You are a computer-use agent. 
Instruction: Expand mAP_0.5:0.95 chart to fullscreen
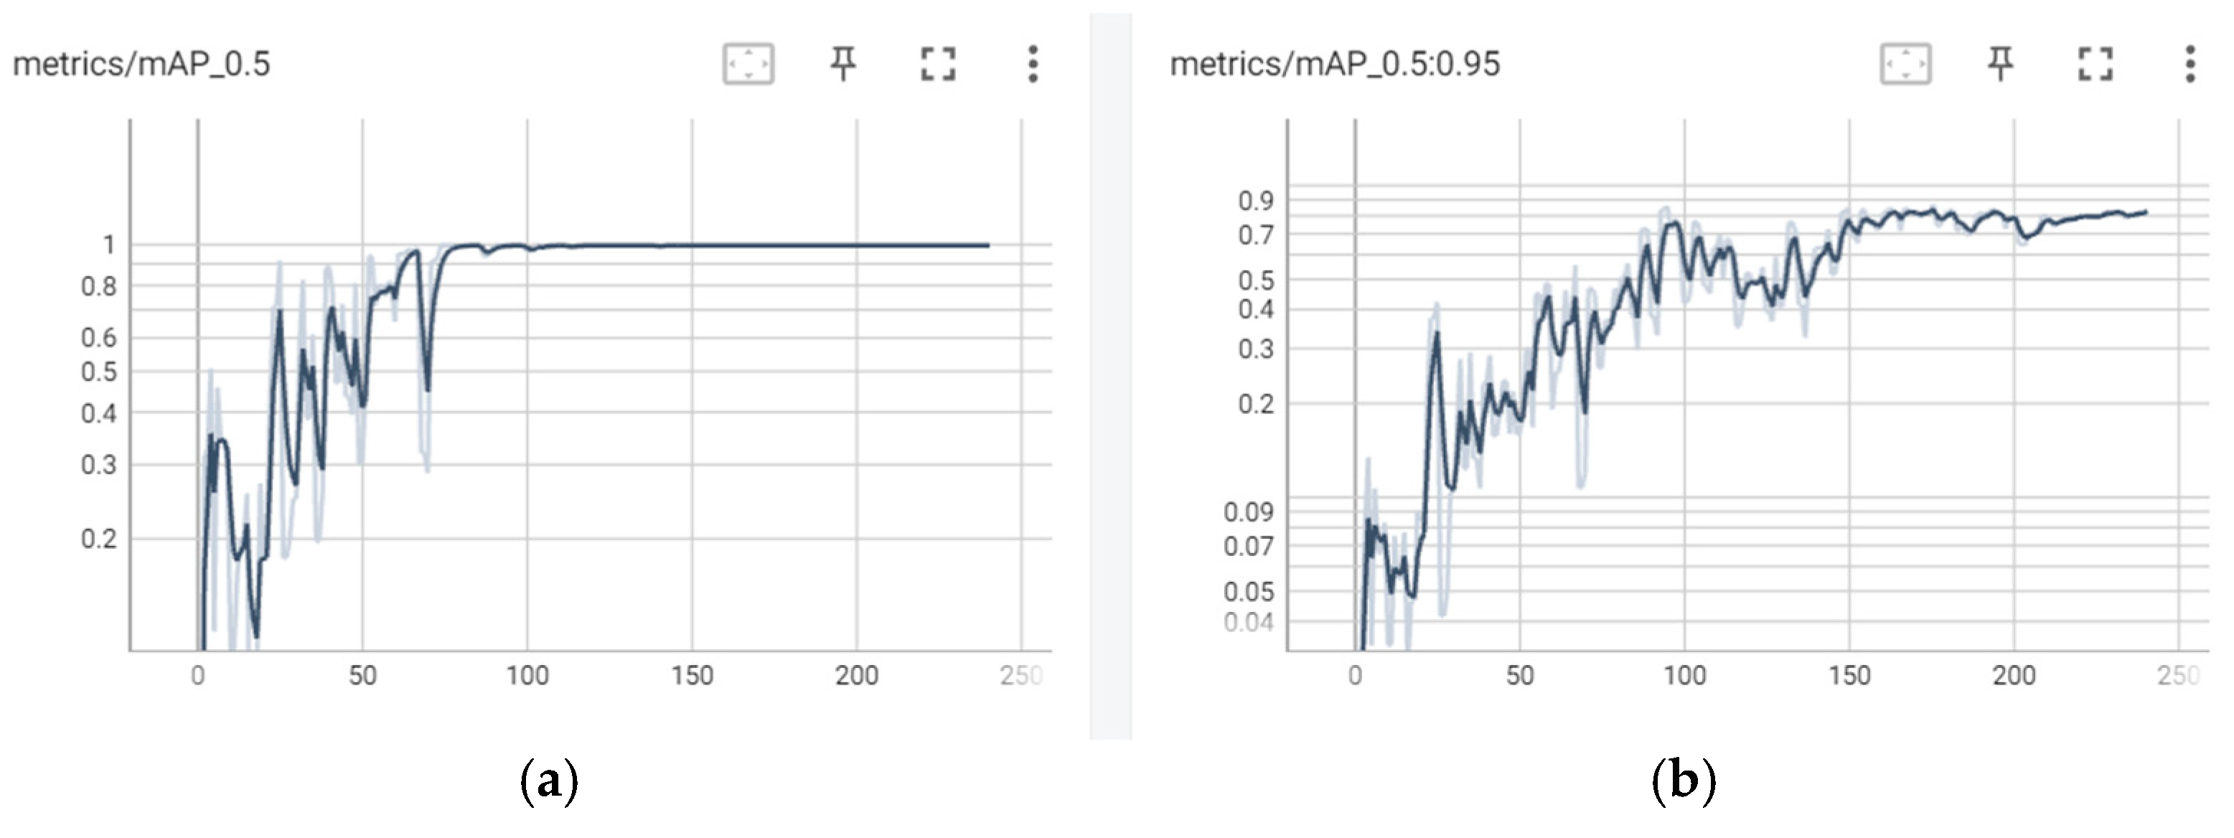pyautogui.click(x=2095, y=64)
